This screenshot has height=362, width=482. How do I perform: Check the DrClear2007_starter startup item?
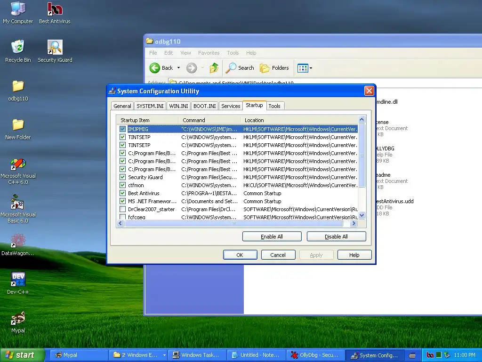[x=123, y=209]
